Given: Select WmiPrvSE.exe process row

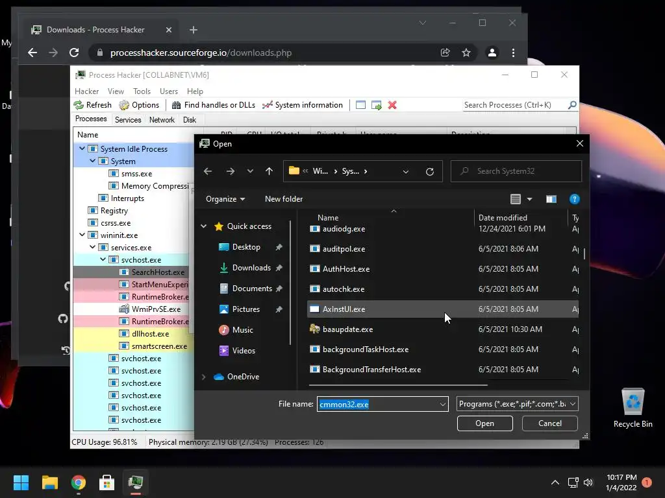Looking at the screenshot, I should 134,309.
